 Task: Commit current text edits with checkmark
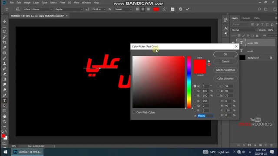tap(188, 9)
